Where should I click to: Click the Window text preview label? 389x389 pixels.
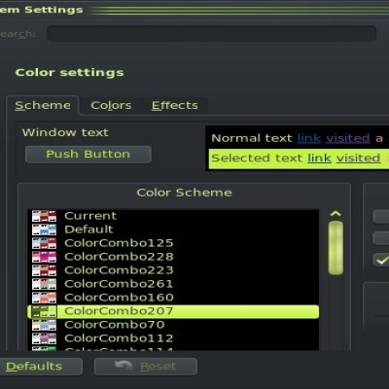pos(65,132)
